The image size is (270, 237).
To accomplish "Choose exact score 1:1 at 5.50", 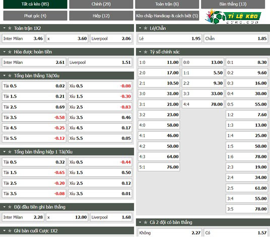I will tap(203, 73).
